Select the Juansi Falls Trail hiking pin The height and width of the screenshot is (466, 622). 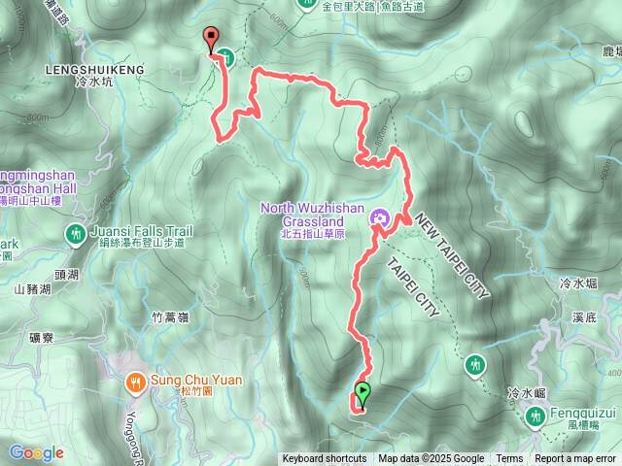point(76,235)
